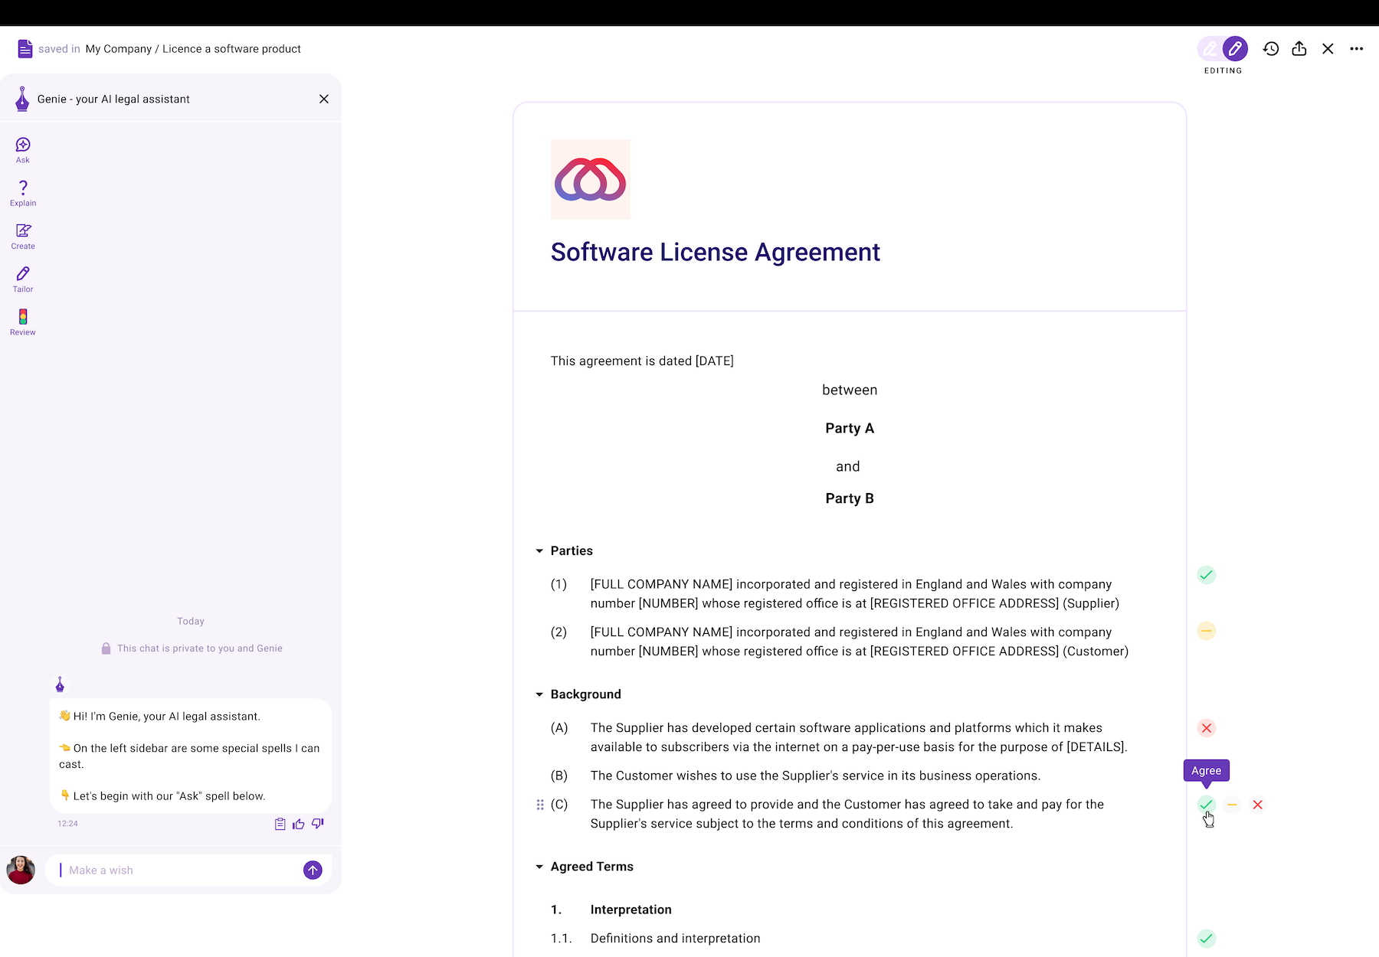This screenshot has width=1379, height=957.
Task: Close the Genie assistant panel
Action: pos(324,99)
